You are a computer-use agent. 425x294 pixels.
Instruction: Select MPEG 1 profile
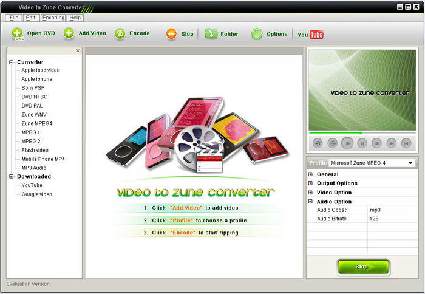coord(31,132)
